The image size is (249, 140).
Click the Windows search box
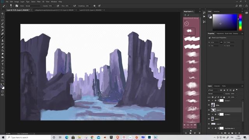[x=28, y=137]
